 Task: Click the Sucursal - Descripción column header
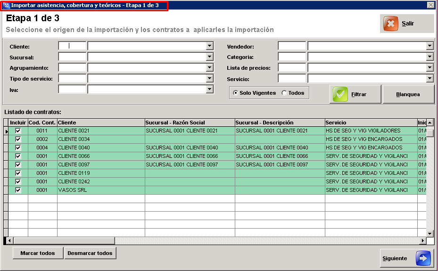[x=280, y=123]
